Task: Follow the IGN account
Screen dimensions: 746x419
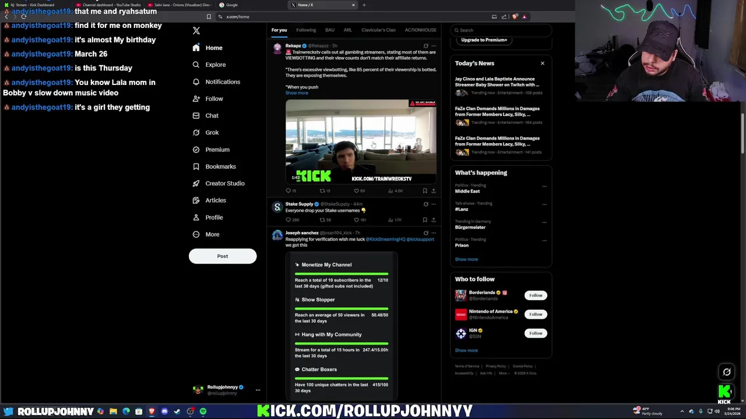Action: pyautogui.click(x=536, y=333)
